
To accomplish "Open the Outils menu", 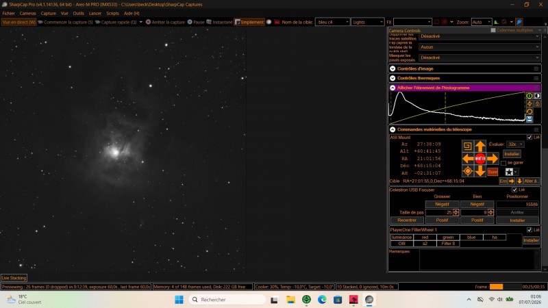I will pyautogui.click(x=79, y=13).
